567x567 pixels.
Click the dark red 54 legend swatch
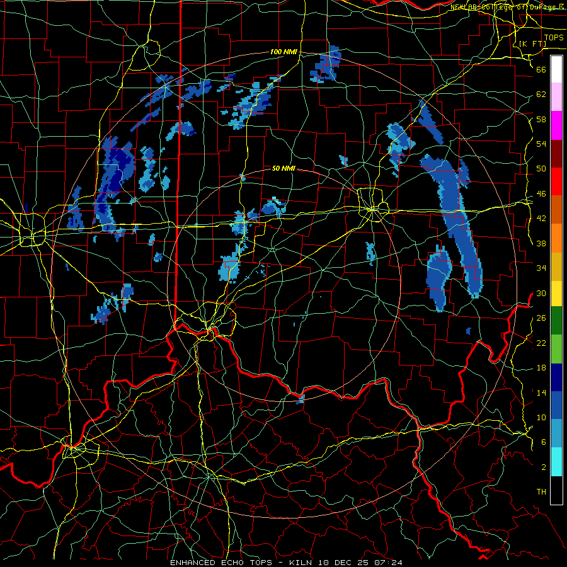click(556, 153)
